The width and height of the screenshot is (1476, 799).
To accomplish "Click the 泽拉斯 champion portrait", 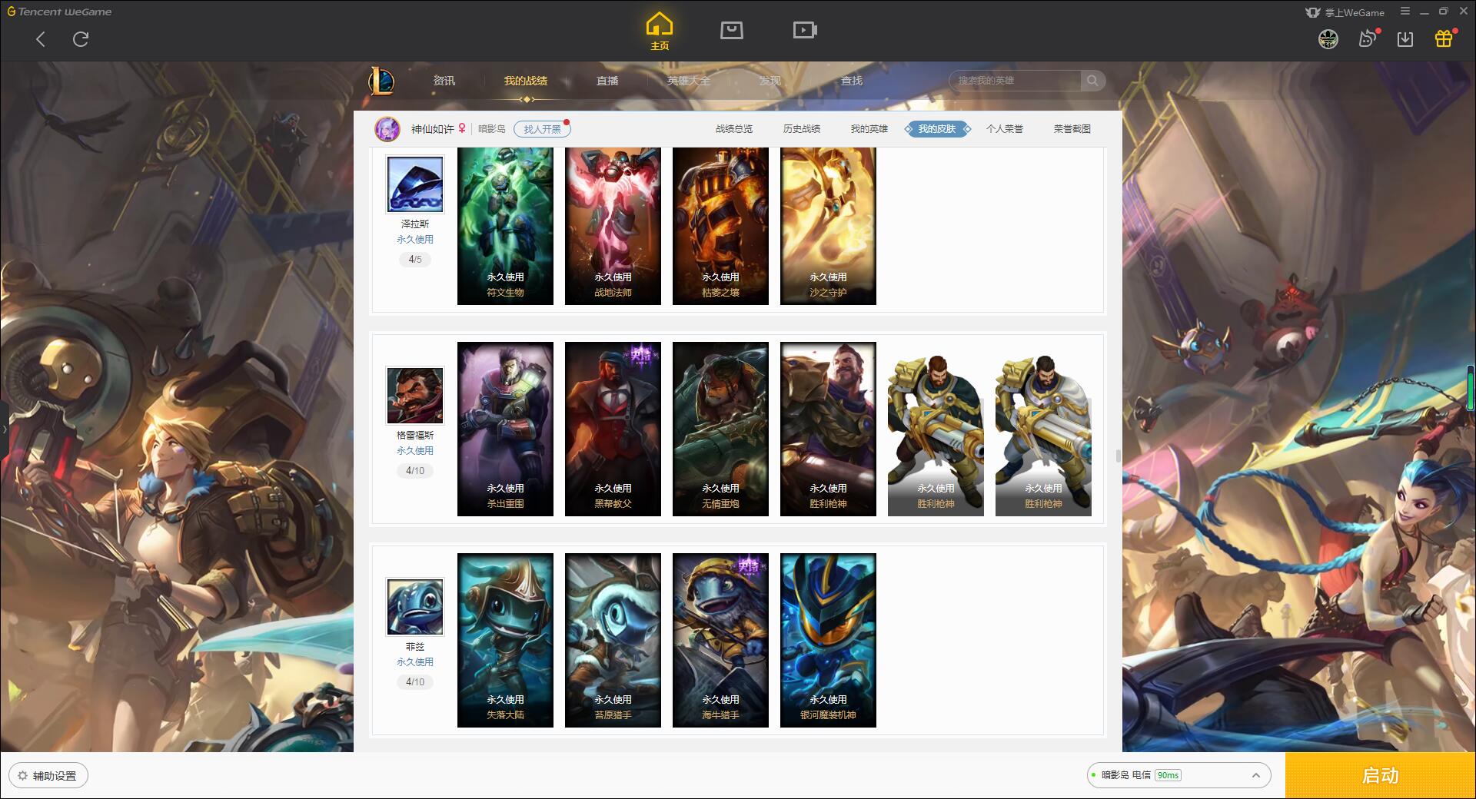I will 415,184.
